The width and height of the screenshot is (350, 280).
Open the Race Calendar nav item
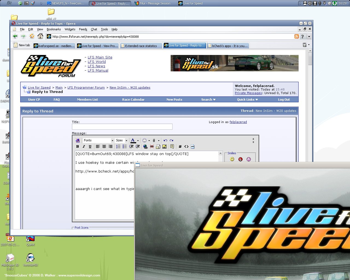(133, 100)
